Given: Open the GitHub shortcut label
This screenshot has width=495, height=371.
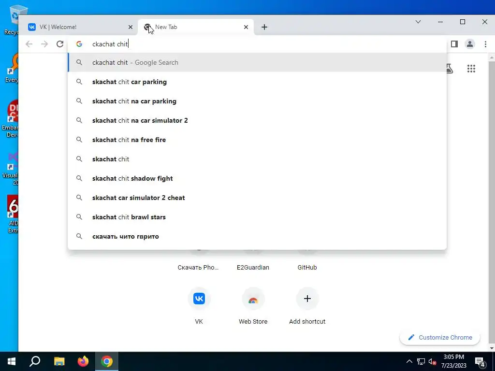Looking at the screenshot, I should [x=307, y=268].
